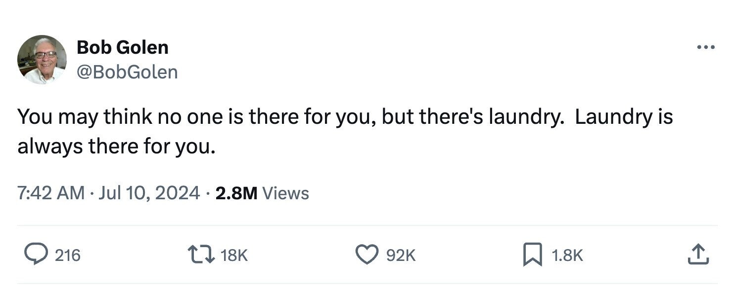Like the tweet with the heart icon

pos(367,255)
